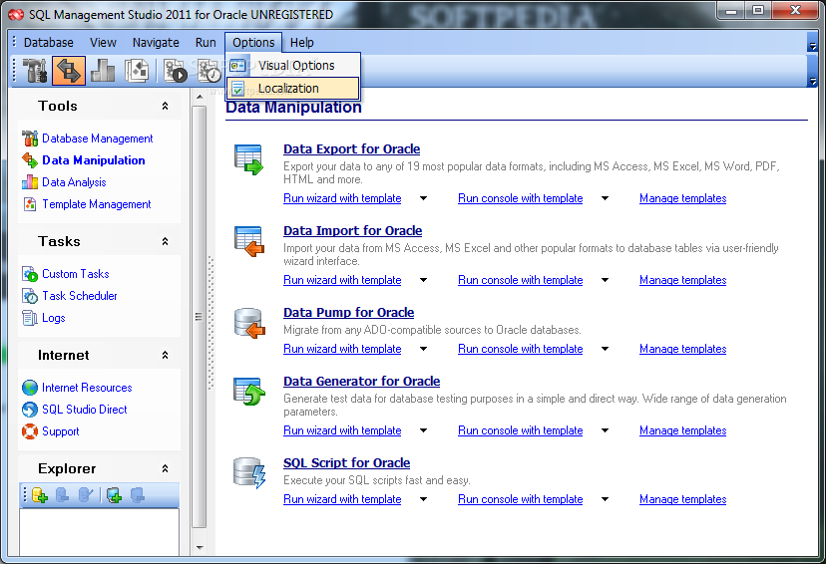Image resolution: width=826 pixels, height=564 pixels.
Task: Close the open Options menu header
Action: (x=253, y=43)
